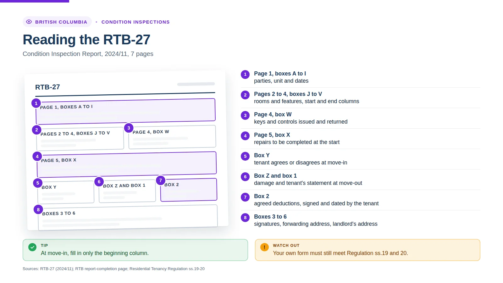The width and height of the screenshot is (503, 283).
Task: Click legend title Page 5, box X
Action: pyautogui.click(x=272, y=135)
